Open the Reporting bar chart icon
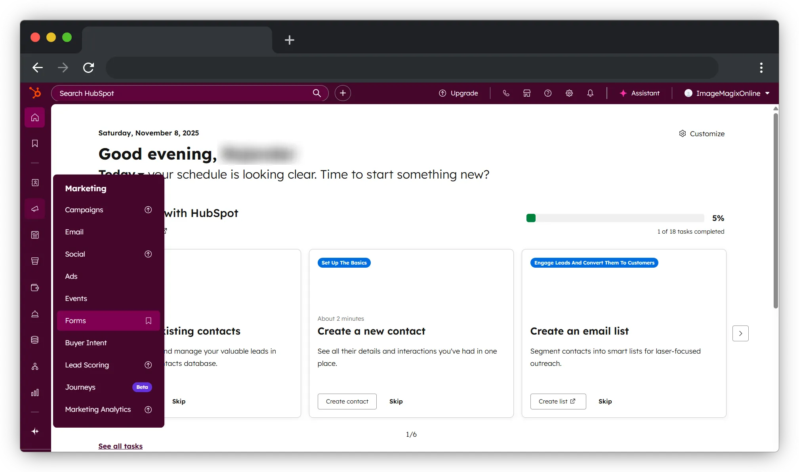799x472 pixels. (35, 392)
